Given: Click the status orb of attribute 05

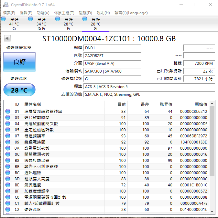Looking at the screenshot, I should [8, 130].
